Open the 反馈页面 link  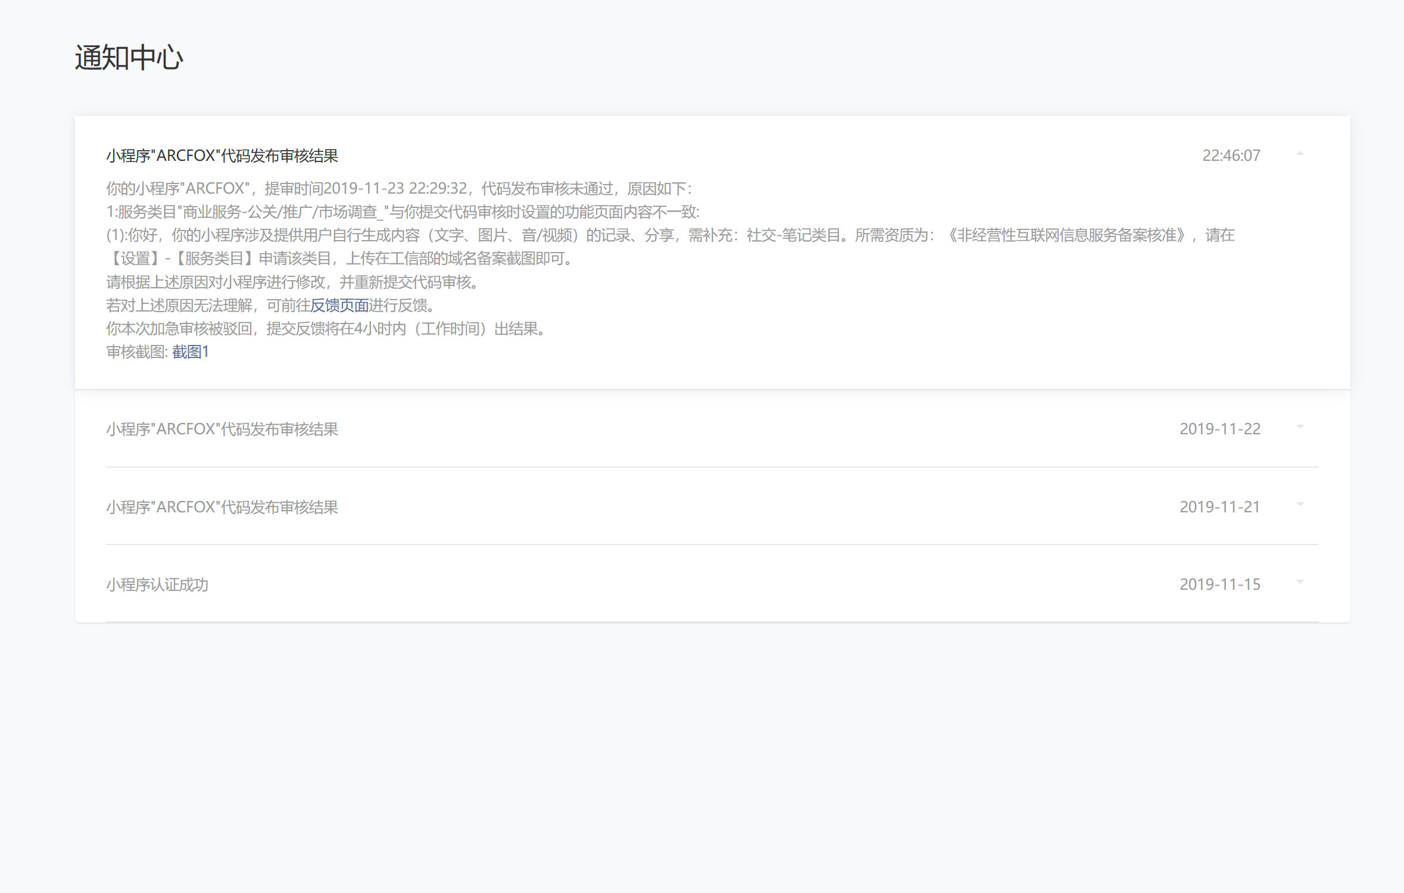[339, 306]
